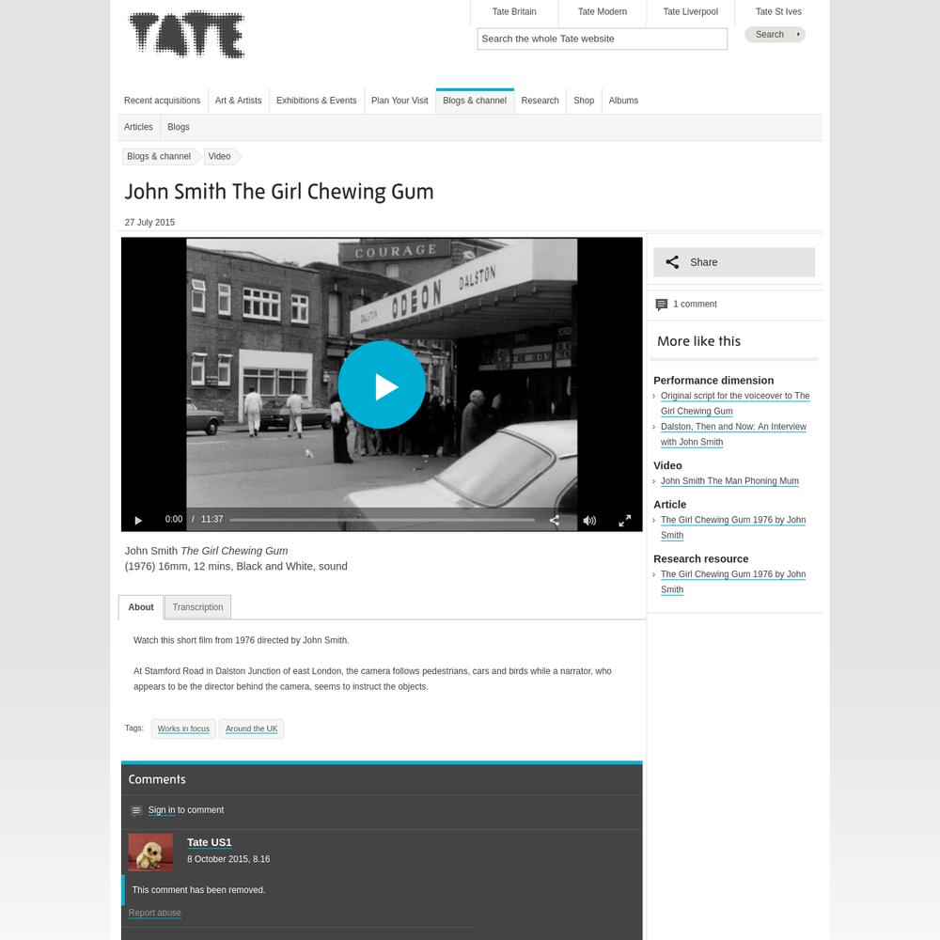The width and height of the screenshot is (940, 940).
Task: Click Report abuse link
Action: pos(155,913)
